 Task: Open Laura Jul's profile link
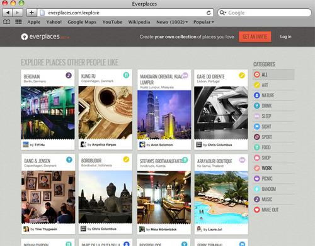pos(215,230)
